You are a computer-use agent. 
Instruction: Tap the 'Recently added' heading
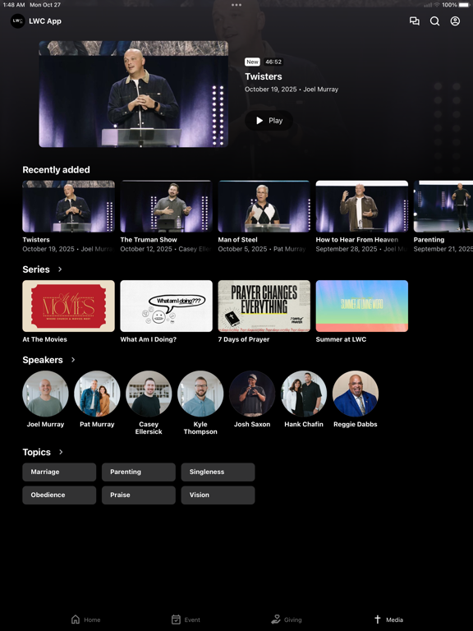point(57,170)
